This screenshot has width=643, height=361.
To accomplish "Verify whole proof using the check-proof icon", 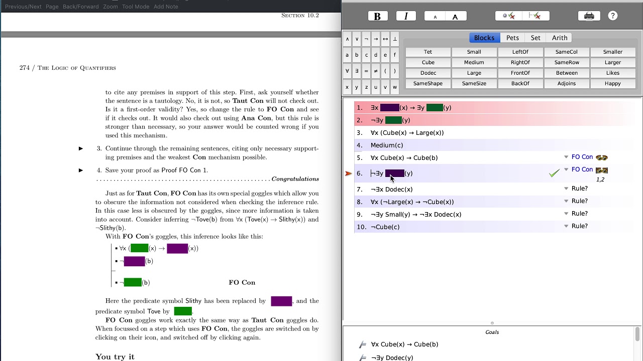I will click(x=535, y=16).
